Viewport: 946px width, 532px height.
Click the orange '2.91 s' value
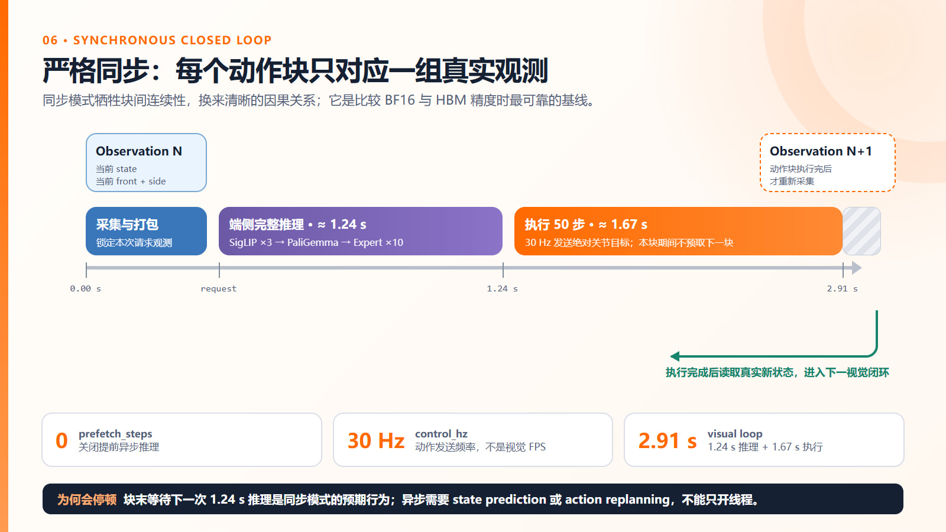pyautogui.click(x=668, y=441)
